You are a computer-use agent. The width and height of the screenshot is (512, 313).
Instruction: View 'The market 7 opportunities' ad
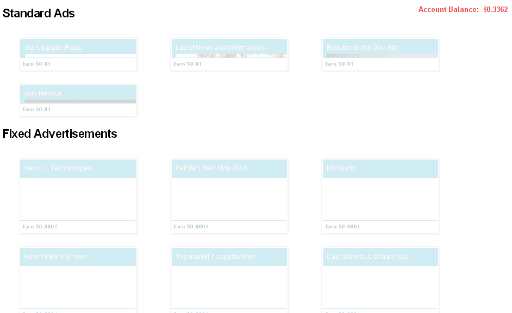click(215, 257)
